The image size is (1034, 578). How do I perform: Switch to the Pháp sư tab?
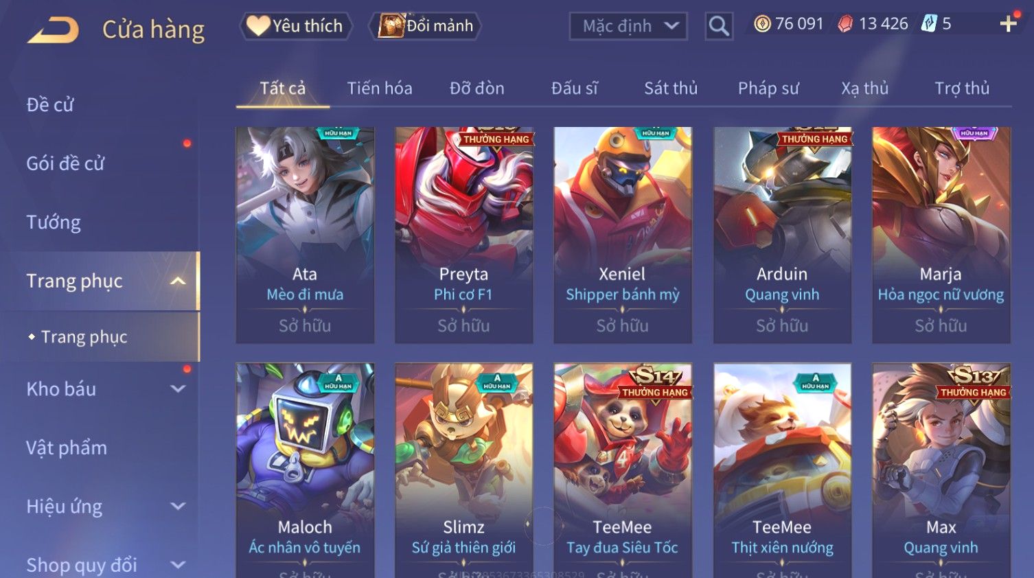click(768, 88)
